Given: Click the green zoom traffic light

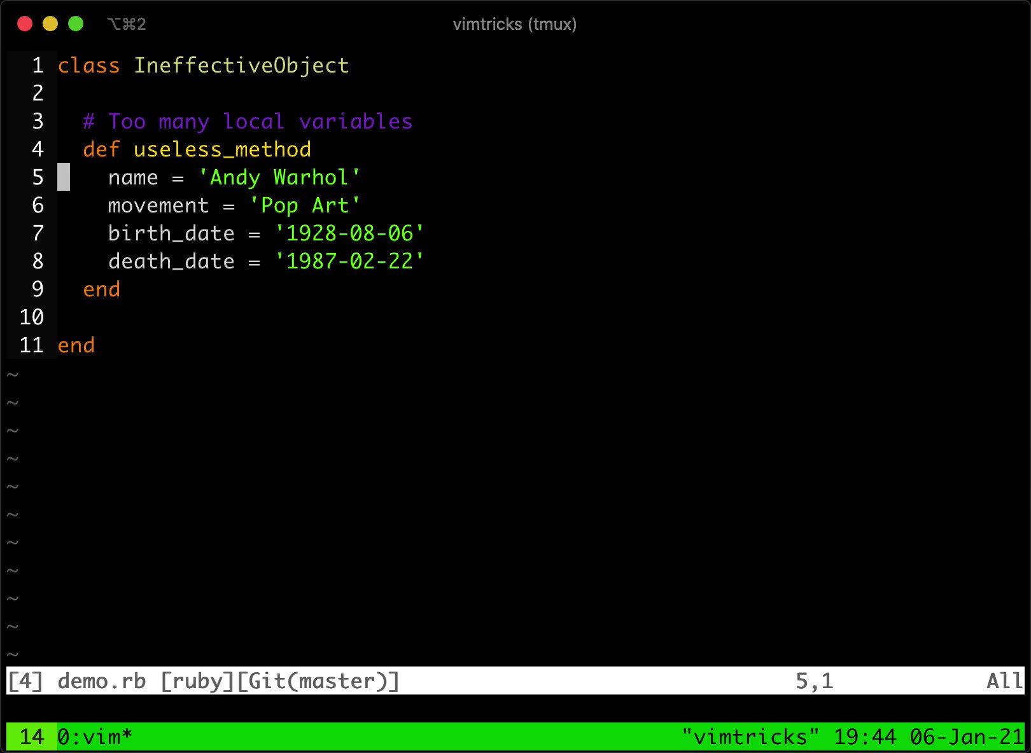Looking at the screenshot, I should click(x=75, y=24).
